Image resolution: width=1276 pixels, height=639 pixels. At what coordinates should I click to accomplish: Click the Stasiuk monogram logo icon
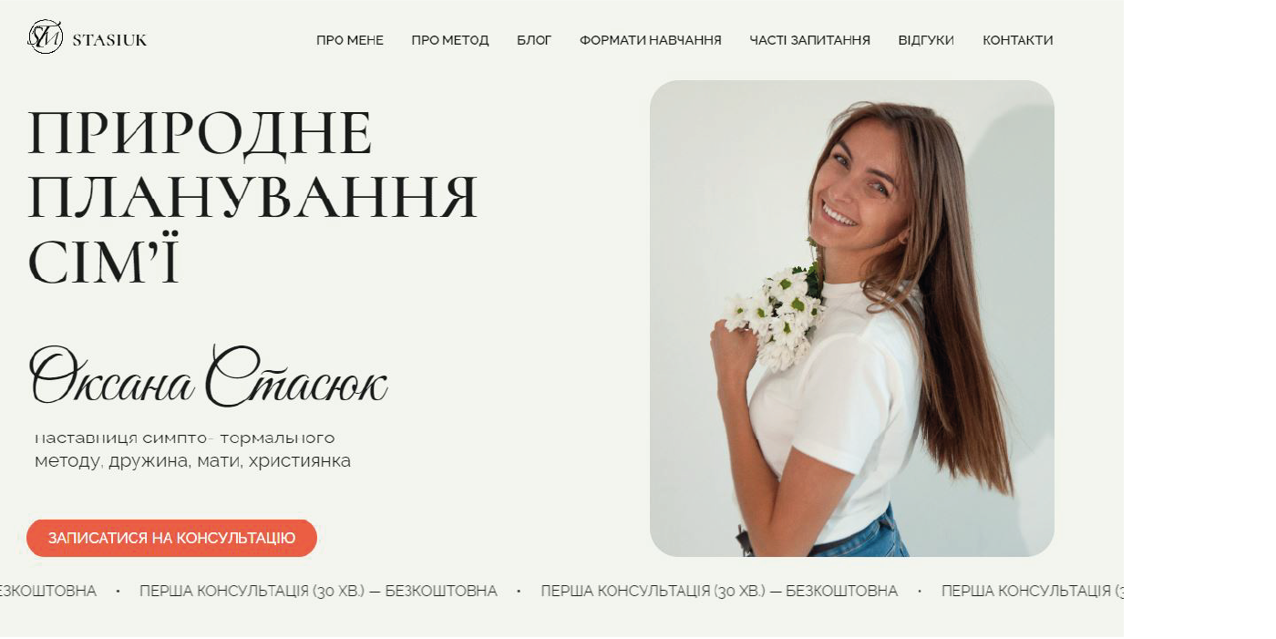click(46, 37)
